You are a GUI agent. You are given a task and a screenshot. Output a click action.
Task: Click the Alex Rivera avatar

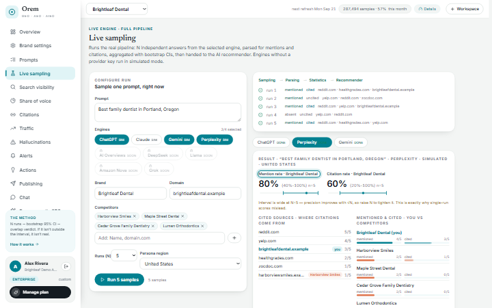click(x=15, y=266)
